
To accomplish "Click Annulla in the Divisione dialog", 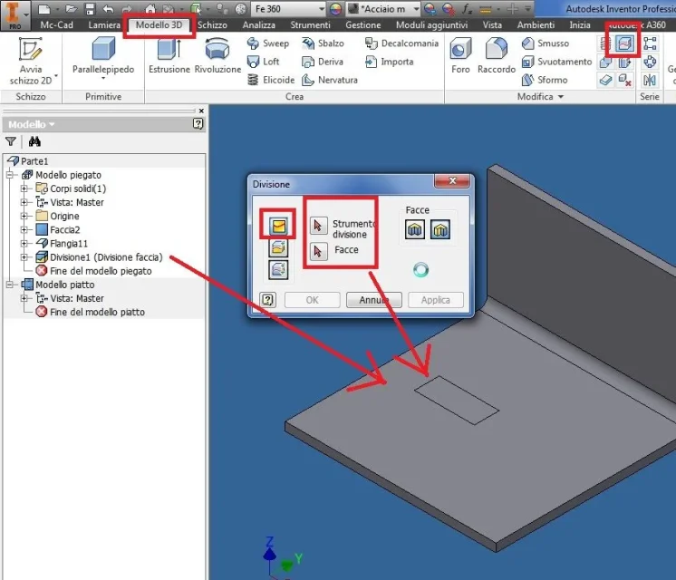I will click(373, 300).
